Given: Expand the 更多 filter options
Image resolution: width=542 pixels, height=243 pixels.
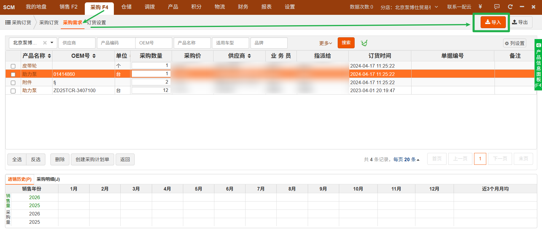Looking at the screenshot, I should (326, 43).
